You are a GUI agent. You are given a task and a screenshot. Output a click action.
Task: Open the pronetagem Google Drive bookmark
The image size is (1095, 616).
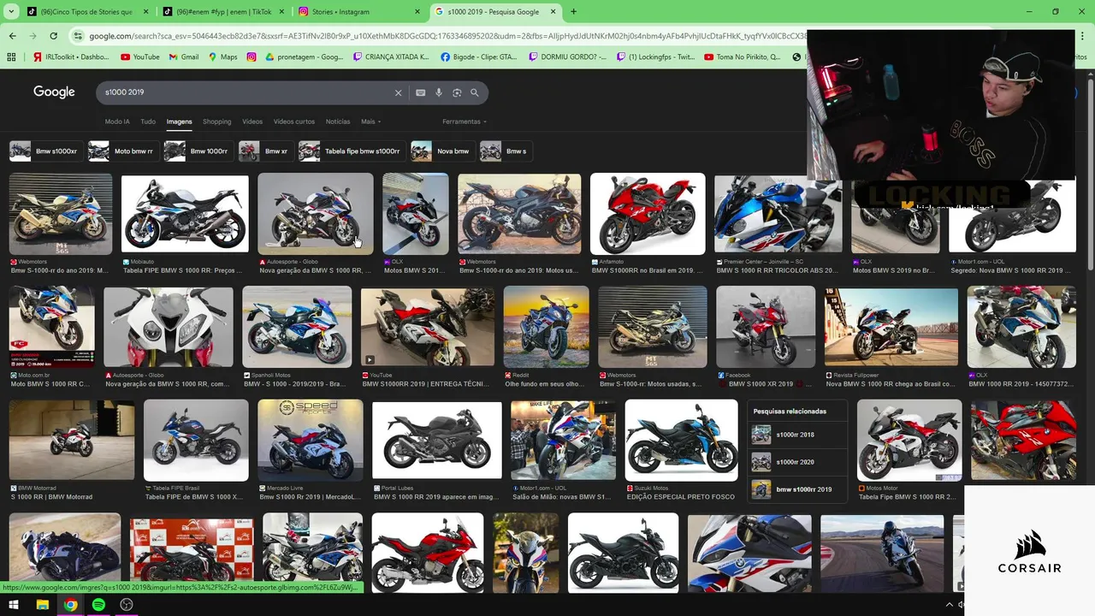point(305,56)
